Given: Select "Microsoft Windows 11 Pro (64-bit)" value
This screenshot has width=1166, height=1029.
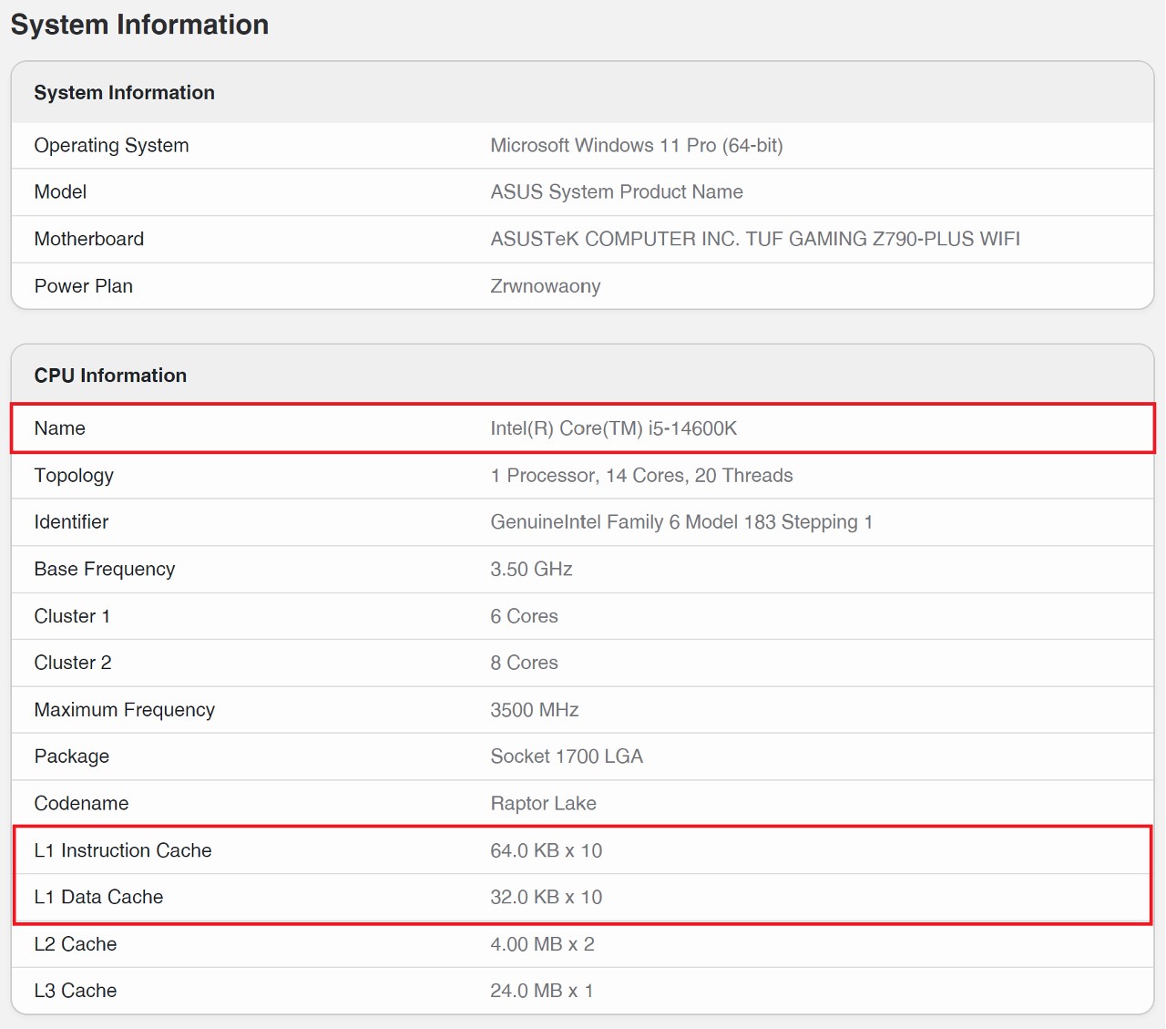Looking at the screenshot, I should (637, 146).
